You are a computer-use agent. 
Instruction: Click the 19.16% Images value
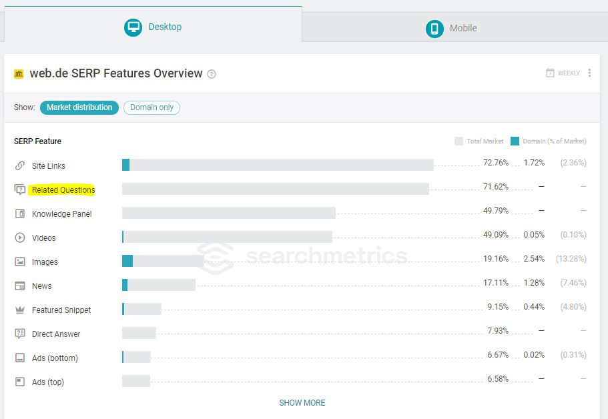(x=496, y=259)
